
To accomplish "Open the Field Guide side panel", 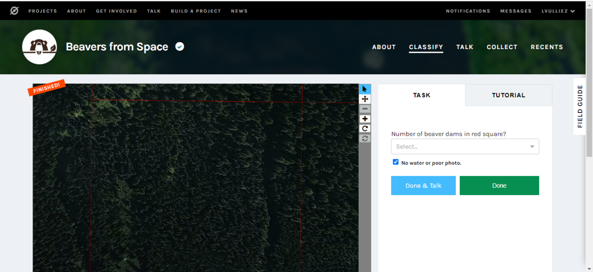I will click(x=580, y=107).
